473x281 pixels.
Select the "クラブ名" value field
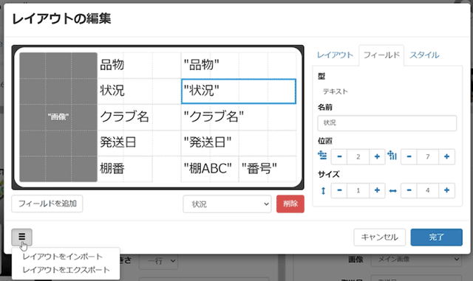pyautogui.click(x=239, y=117)
